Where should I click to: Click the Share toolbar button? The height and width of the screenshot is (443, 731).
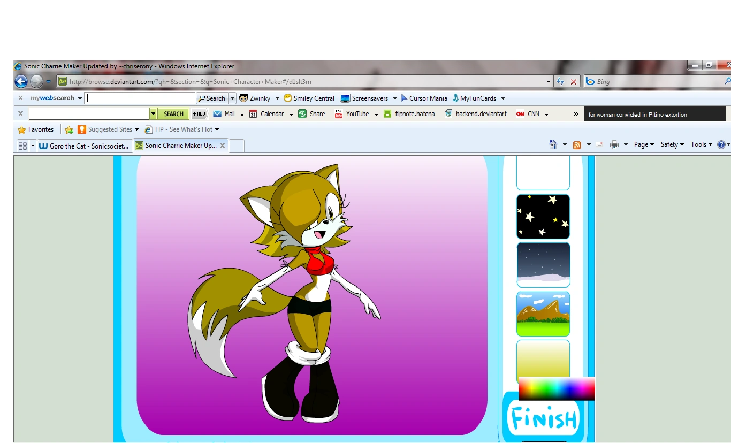pyautogui.click(x=311, y=114)
